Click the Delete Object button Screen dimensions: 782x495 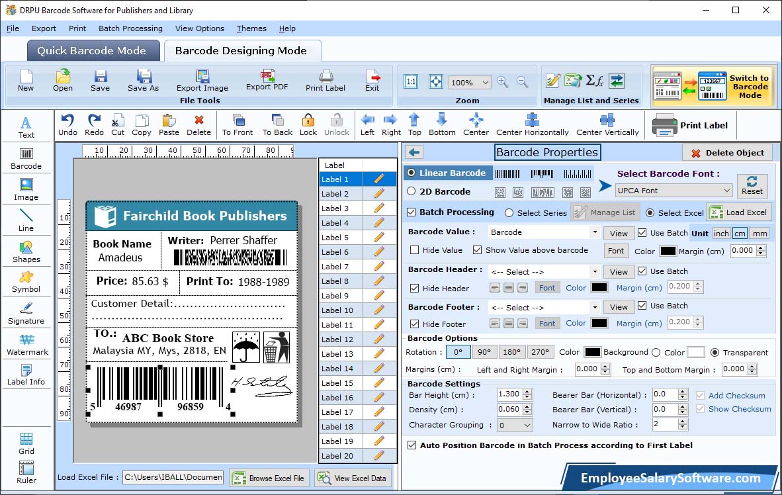pyautogui.click(x=727, y=153)
